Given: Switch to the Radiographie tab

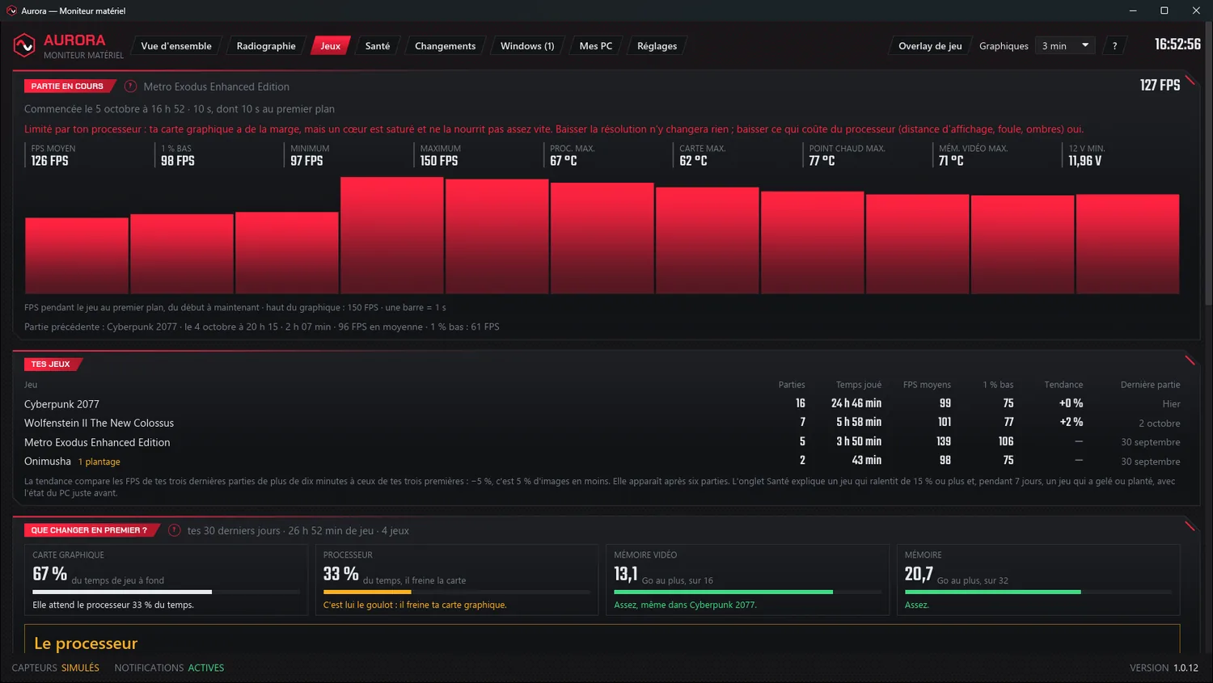Looking at the screenshot, I should point(266,46).
